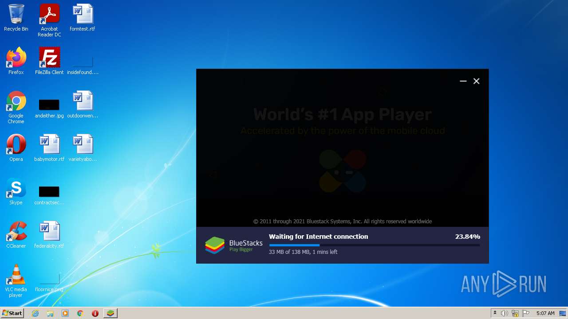
Task: Select the varietyabo document icon
Action: coord(83,148)
